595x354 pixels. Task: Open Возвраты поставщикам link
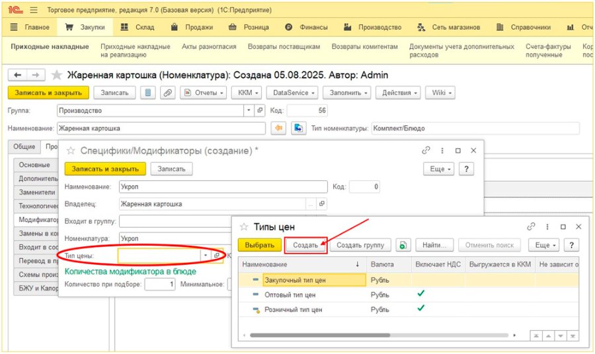click(284, 47)
